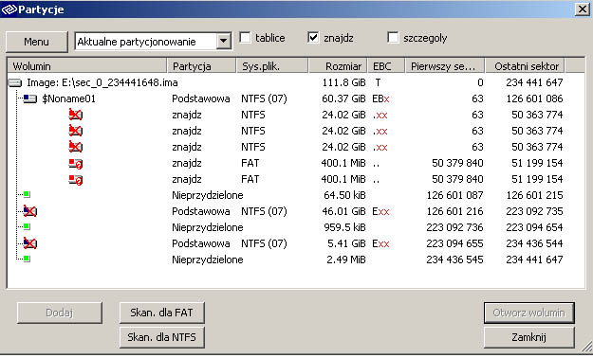Uncheck the znajdz checkbox
Viewport: 593px width, 358px height.
[313, 37]
